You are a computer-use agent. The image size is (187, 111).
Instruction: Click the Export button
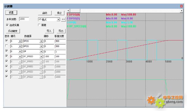click(61, 31)
